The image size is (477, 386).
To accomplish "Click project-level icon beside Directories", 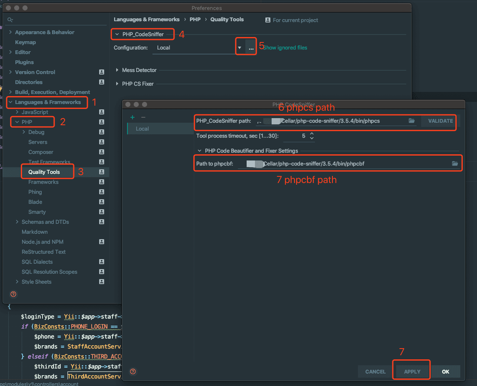I will click(x=102, y=82).
